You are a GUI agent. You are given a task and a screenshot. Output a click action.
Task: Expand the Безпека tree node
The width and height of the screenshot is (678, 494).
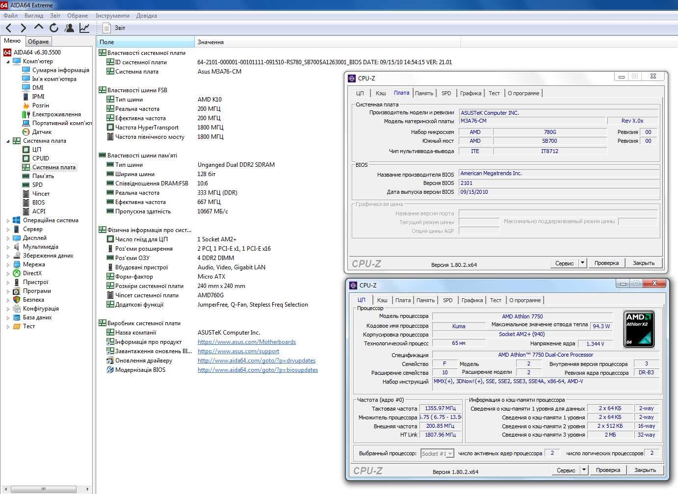point(8,300)
